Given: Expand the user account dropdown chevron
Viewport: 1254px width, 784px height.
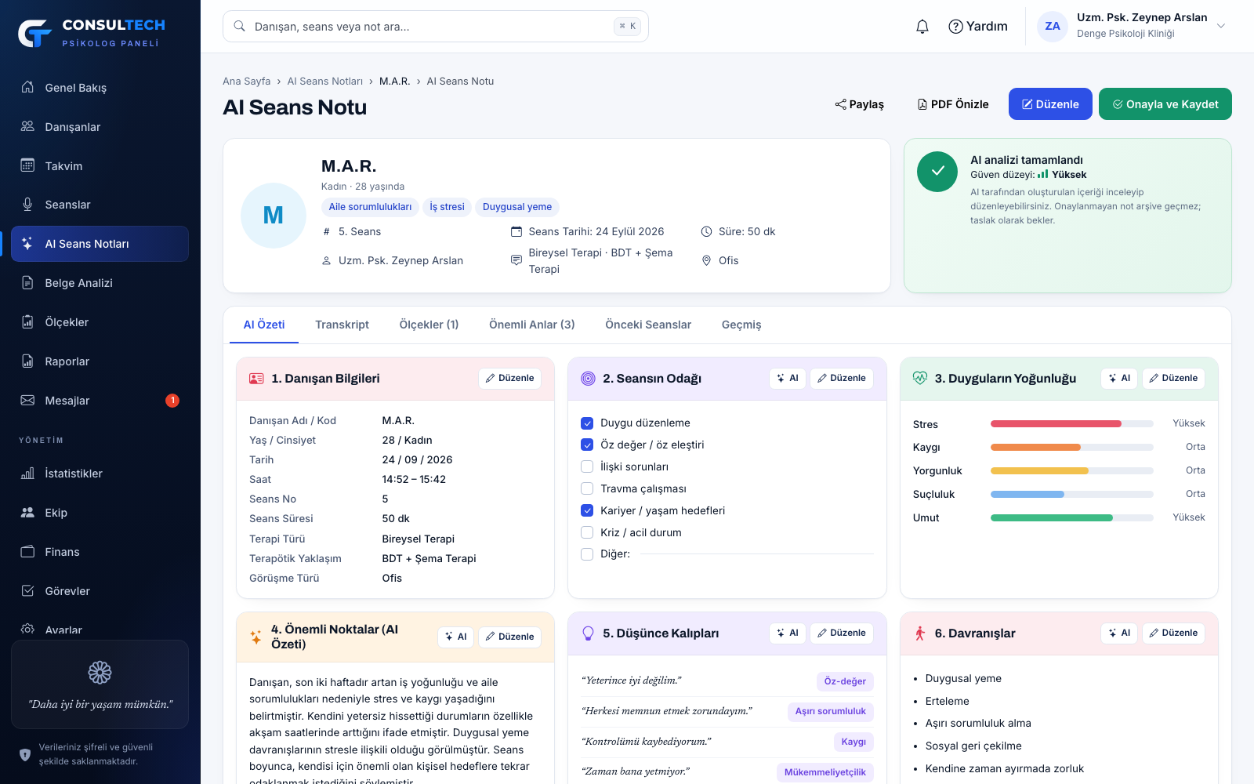Looking at the screenshot, I should pos(1221,27).
